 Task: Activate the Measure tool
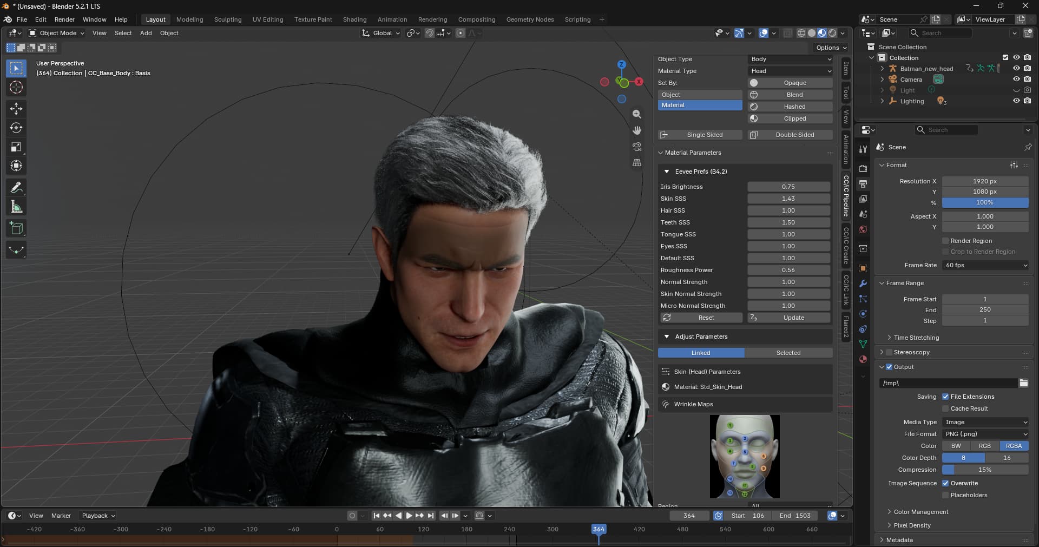pos(16,207)
